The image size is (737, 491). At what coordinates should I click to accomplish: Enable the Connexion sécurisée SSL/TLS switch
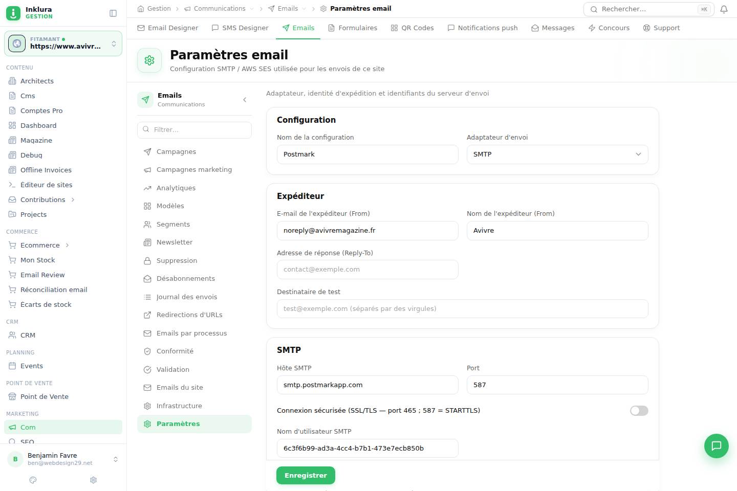639,411
